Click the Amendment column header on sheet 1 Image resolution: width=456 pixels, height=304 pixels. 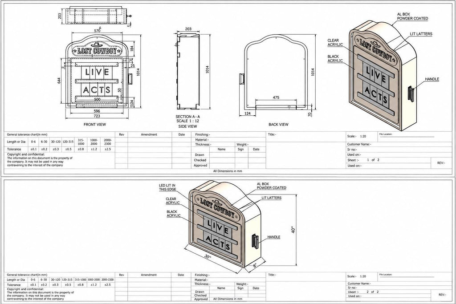(149, 134)
